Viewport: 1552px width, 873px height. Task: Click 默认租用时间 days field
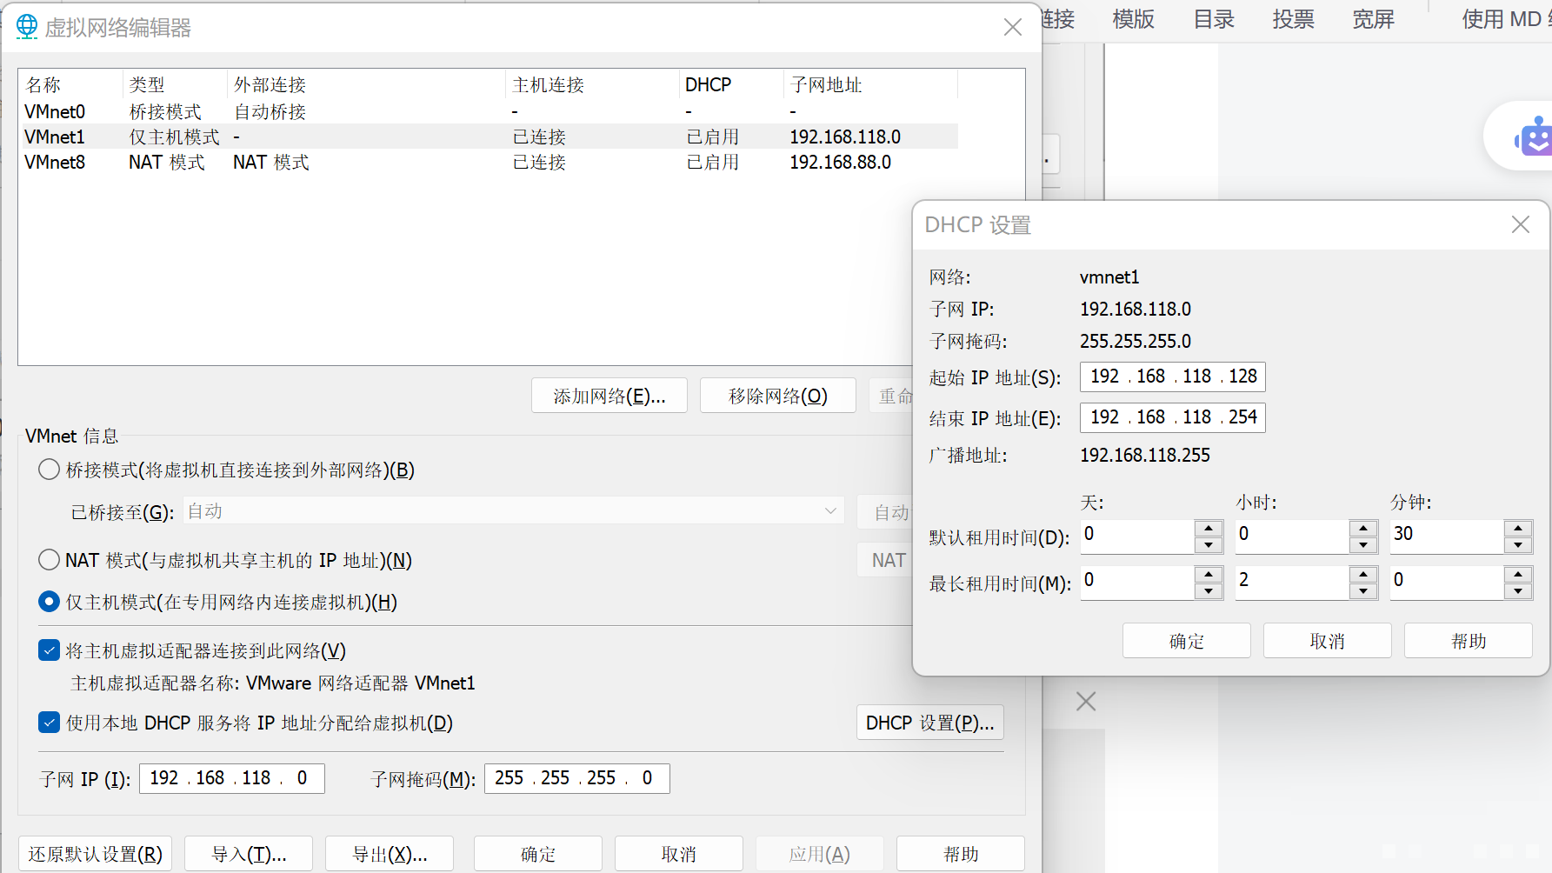[1137, 536]
